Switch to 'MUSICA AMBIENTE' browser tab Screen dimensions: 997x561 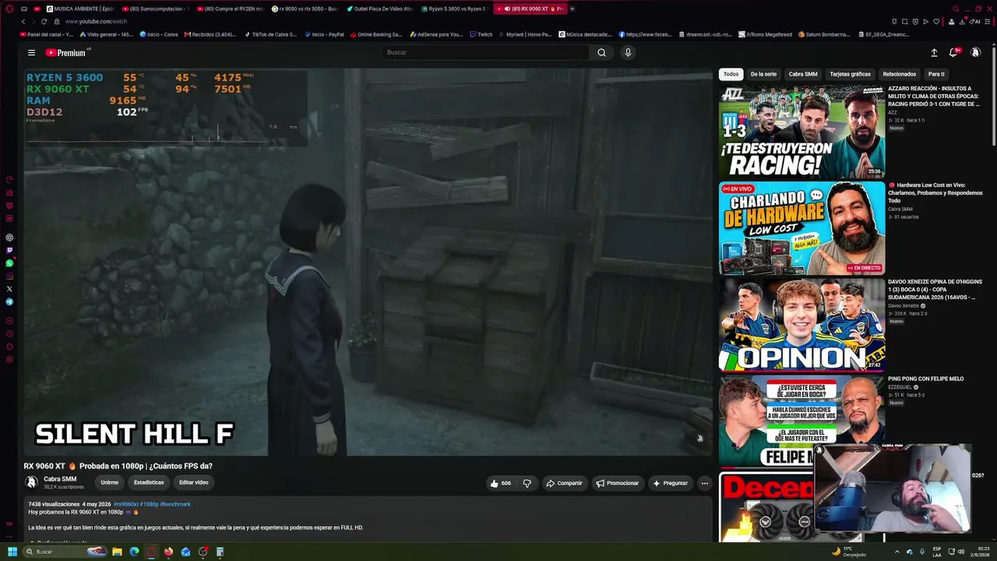click(x=80, y=9)
